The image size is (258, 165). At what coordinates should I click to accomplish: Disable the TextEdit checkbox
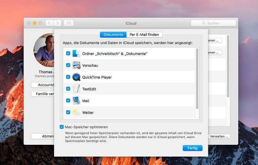click(68, 89)
